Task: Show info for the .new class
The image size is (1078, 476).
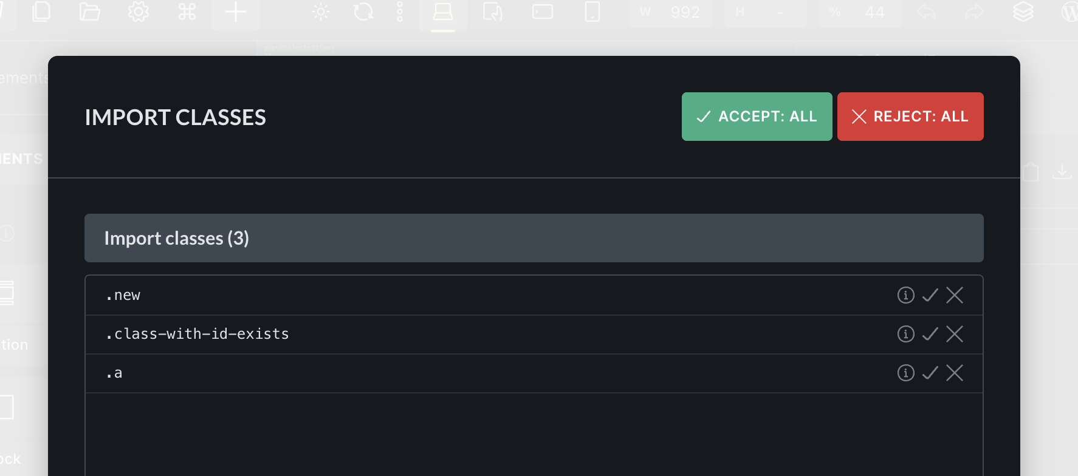Action: point(905,295)
